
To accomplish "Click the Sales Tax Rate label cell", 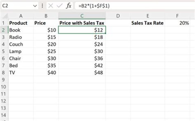I will point(147,23).
